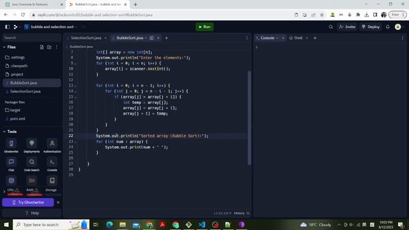Select SelectionSort.java in the file tree
This screenshot has height=230, width=409.
tap(31, 91)
